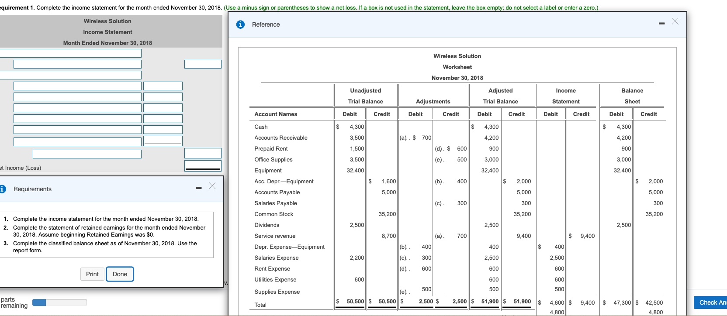Select Salaries Expense account name

click(277, 258)
